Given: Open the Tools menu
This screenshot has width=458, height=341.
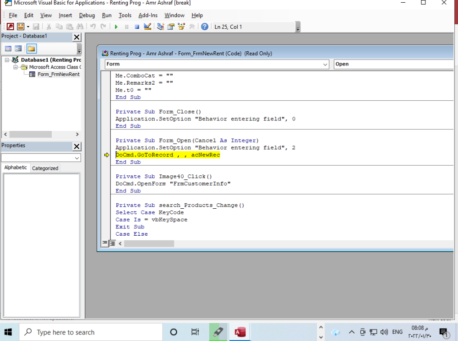Looking at the screenshot, I should [x=125, y=15].
